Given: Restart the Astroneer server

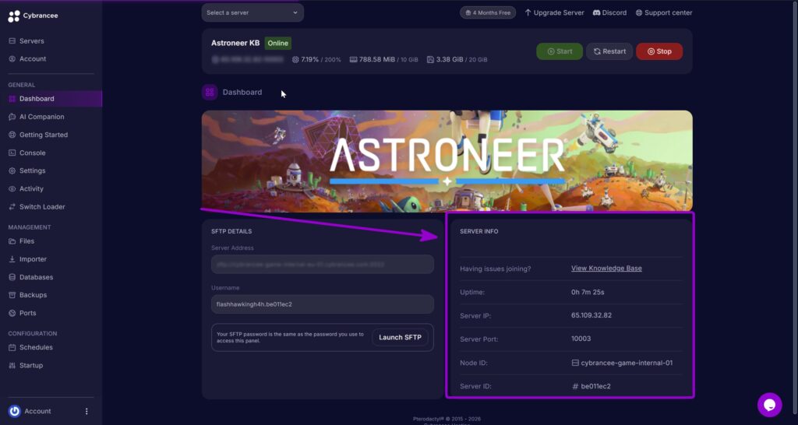Looking at the screenshot, I should tap(609, 51).
